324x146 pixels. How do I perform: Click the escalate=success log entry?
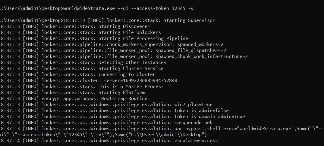196,141
